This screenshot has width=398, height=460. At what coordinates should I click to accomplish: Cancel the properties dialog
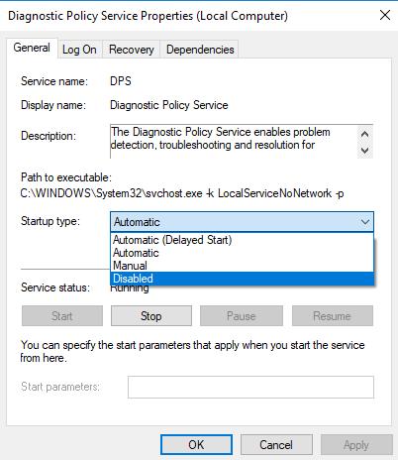[276, 445]
